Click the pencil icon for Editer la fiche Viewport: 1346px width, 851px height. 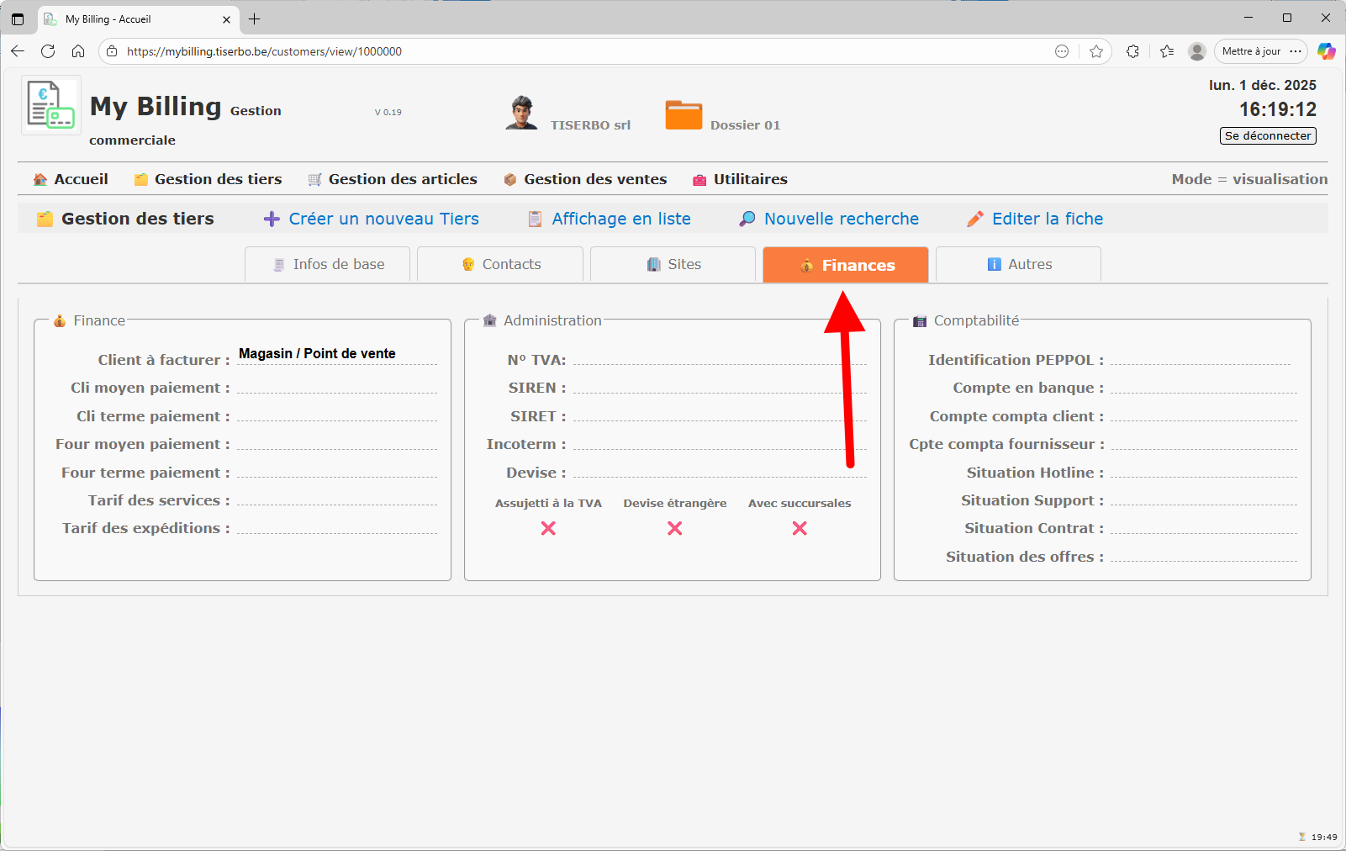click(x=974, y=218)
